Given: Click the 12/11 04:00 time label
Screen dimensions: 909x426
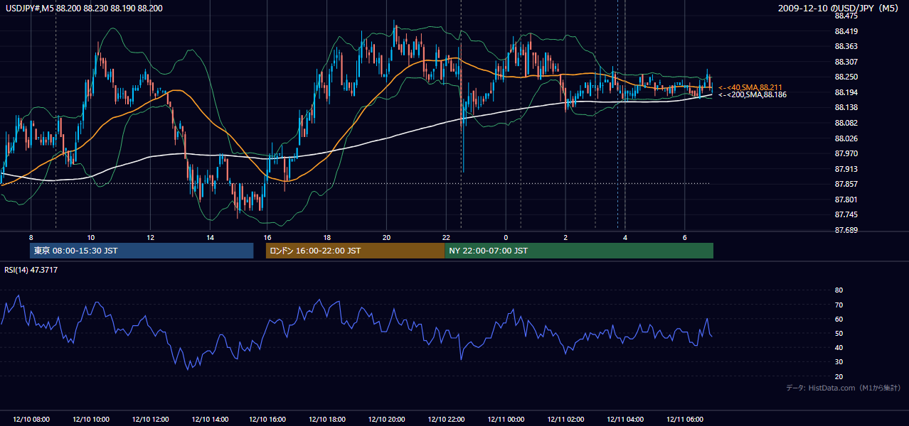Looking at the screenshot, I should 625,420.
